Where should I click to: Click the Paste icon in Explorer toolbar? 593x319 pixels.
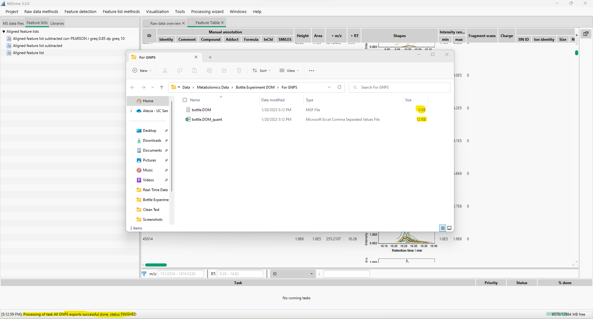point(195,70)
